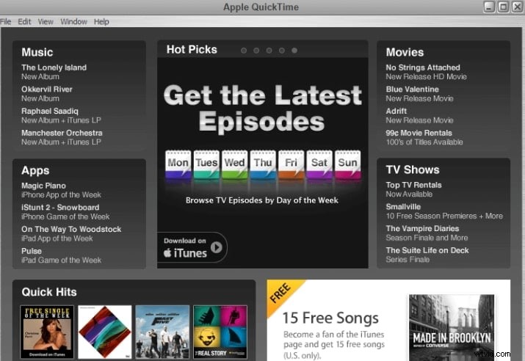Open The Lonely Island new album link
525x361 pixels.
54,72
